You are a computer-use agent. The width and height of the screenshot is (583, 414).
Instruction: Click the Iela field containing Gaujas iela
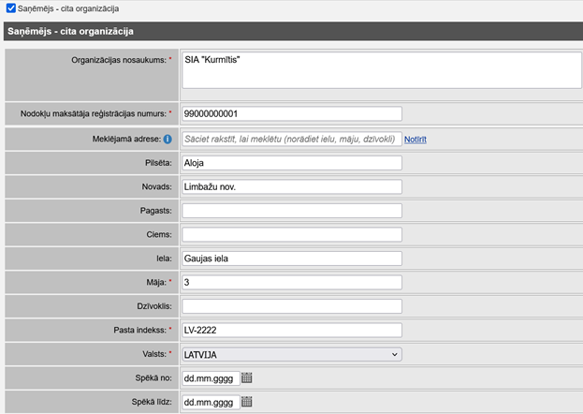292,259
